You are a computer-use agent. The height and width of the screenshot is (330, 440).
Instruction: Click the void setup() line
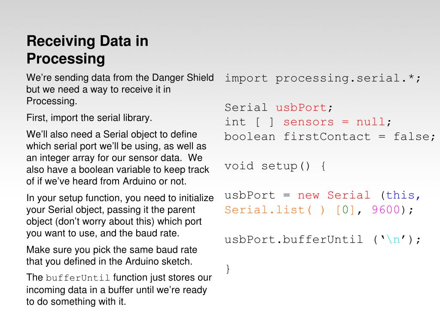[275, 166]
